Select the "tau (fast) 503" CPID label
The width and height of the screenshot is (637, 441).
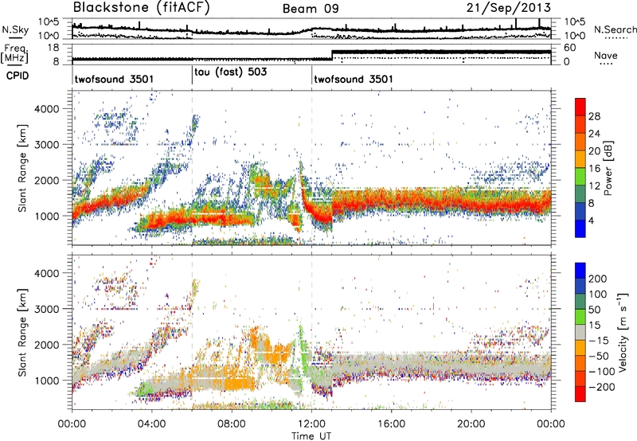tap(231, 72)
